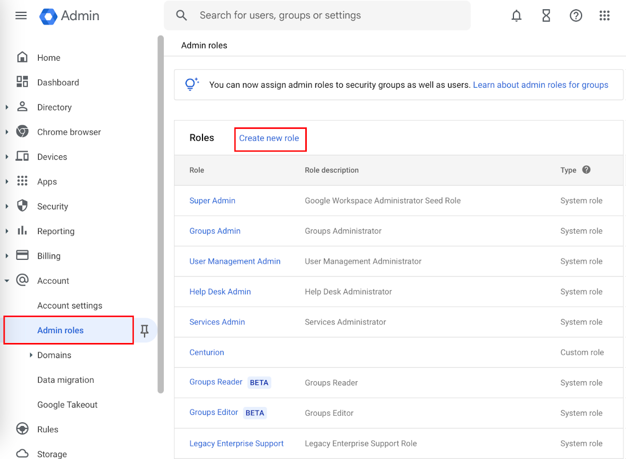This screenshot has height=459, width=626.
Task: Open the Google apps grid launcher
Action: pos(604,15)
